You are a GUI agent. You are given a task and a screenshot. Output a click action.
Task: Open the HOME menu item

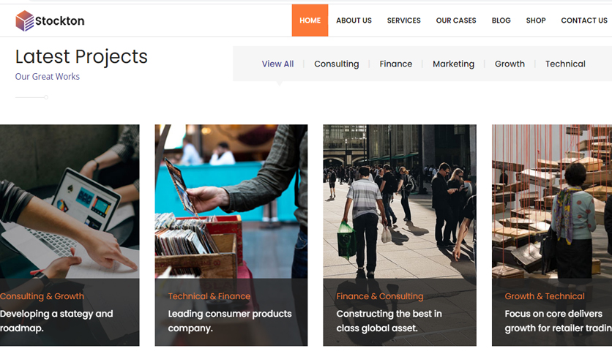tap(310, 20)
